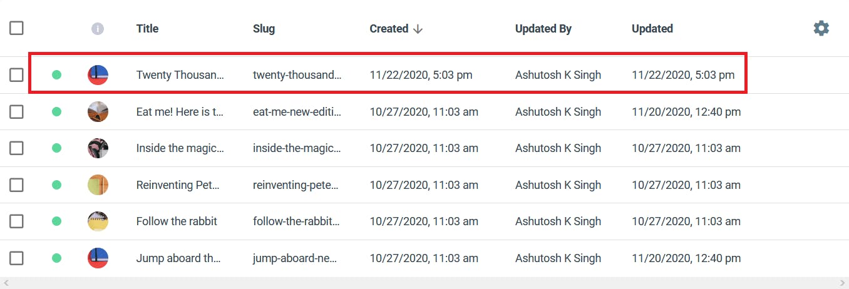Sort by the Updated column header
The height and width of the screenshot is (289, 849).
(x=652, y=29)
